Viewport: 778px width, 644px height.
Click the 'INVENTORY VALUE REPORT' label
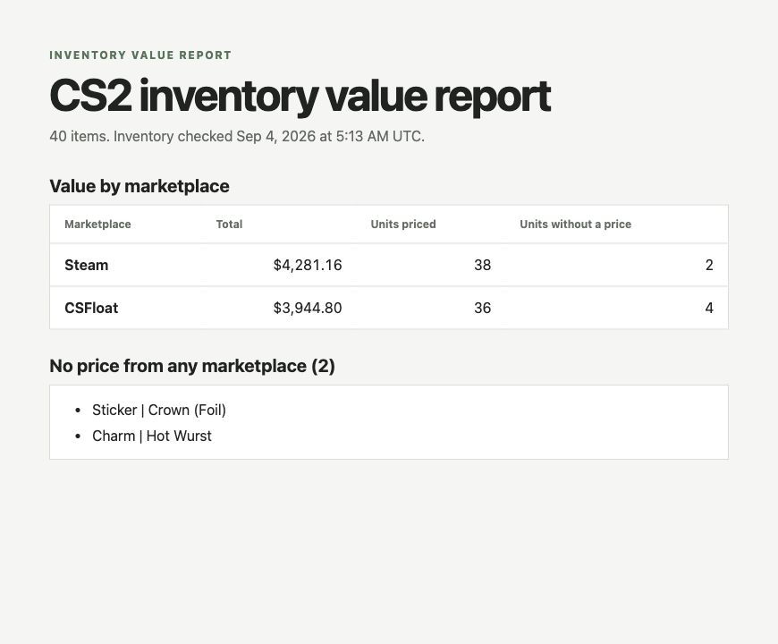pos(140,55)
